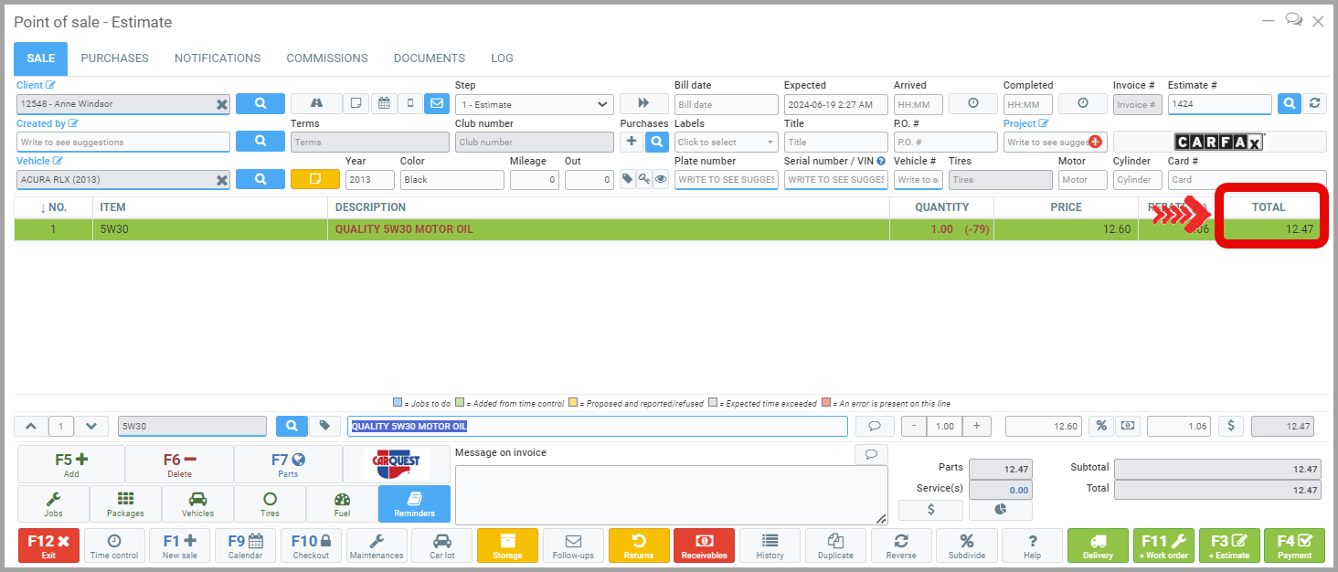Viewport: 1338px width, 572px height.
Task: Click the down chevron line selector
Action: tap(90, 426)
